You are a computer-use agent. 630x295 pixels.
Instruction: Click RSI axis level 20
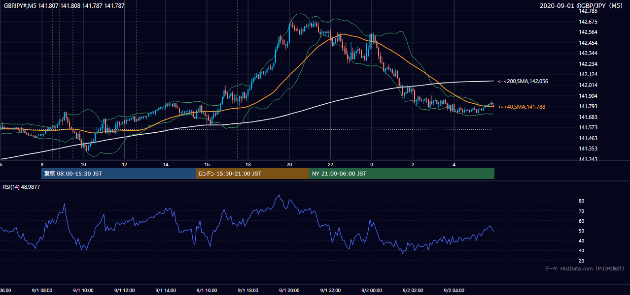coord(582,261)
